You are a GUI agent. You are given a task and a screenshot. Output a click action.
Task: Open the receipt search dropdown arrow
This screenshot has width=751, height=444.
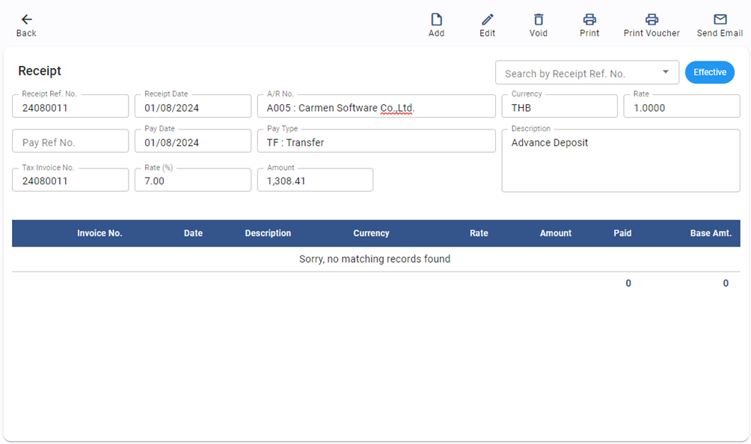pos(665,73)
